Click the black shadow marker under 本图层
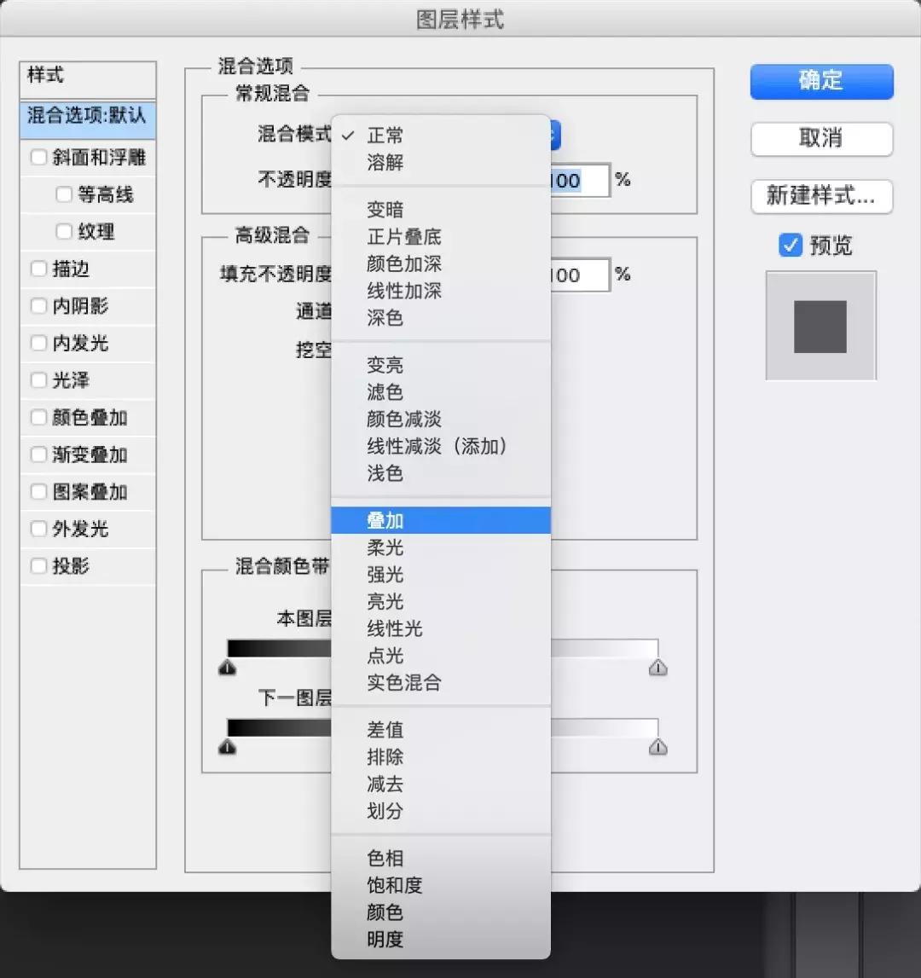Image resolution: width=921 pixels, height=978 pixels. 227,669
